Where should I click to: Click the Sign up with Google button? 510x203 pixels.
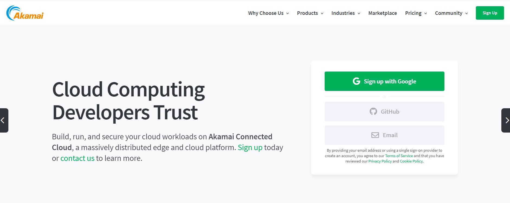384,81
